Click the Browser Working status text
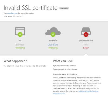The width and height of the screenshot is (108, 97). tap(20, 46)
